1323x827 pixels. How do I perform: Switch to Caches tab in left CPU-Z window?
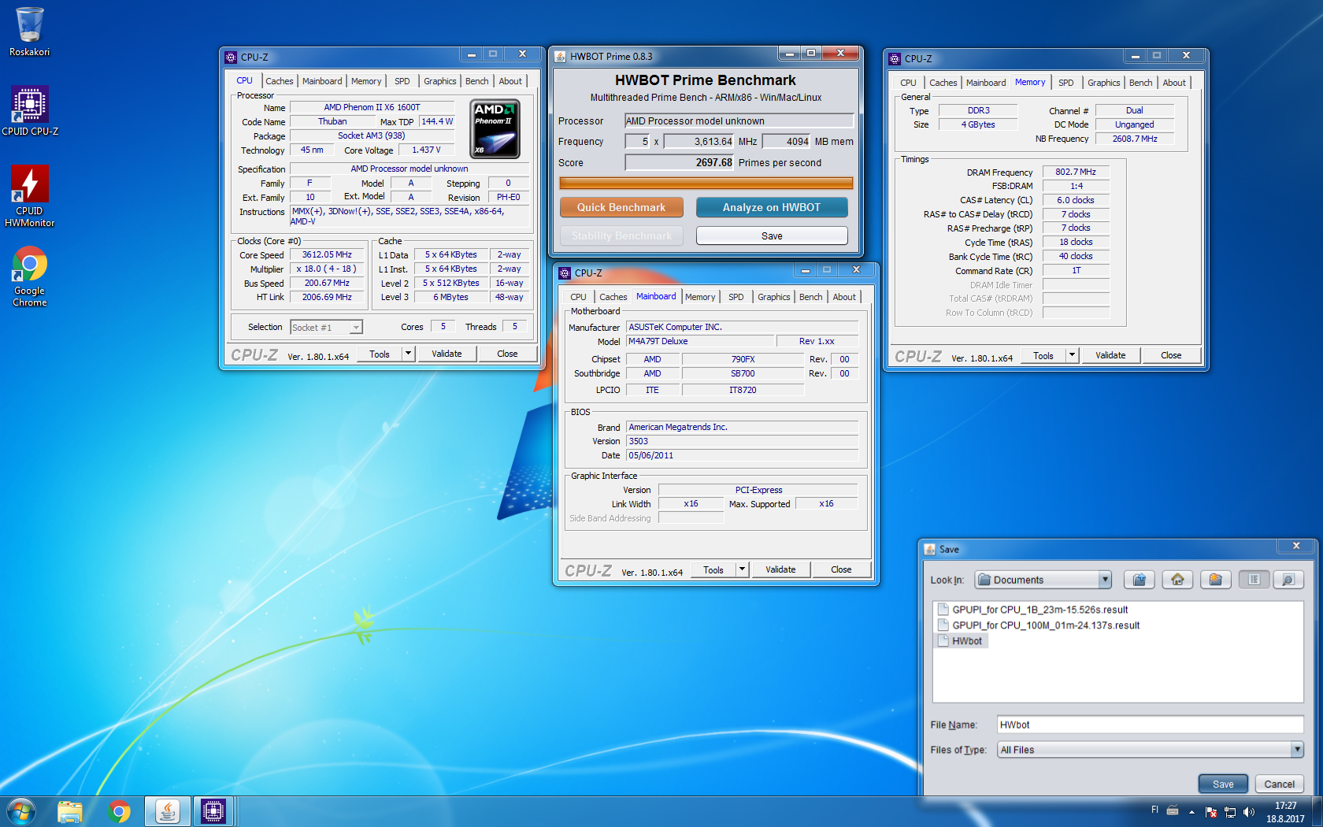279,81
